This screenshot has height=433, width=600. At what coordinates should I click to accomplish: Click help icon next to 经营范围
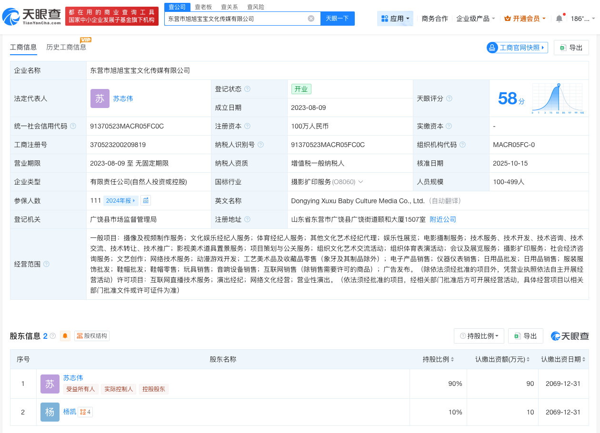(x=46, y=264)
